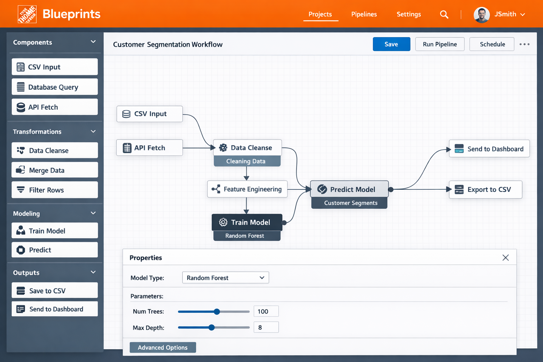Click the Advanced Options button
The height and width of the screenshot is (362, 543).
(x=163, y=348)
